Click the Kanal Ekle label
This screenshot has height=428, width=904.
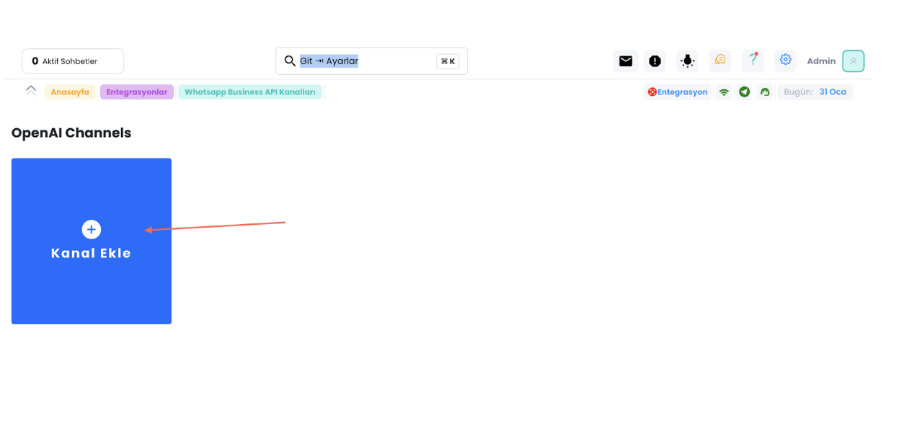[x=92, y=254]
